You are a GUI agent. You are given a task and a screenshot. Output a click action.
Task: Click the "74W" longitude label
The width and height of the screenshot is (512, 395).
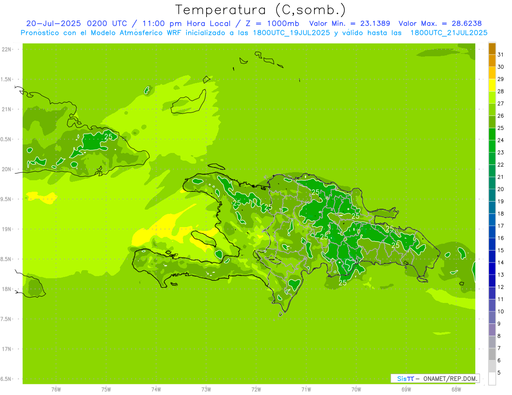pos(156,390)
